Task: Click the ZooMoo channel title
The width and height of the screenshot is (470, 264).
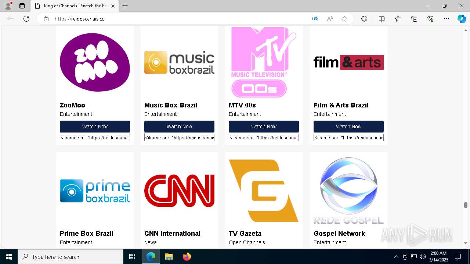Action: (x=72, y=105)
